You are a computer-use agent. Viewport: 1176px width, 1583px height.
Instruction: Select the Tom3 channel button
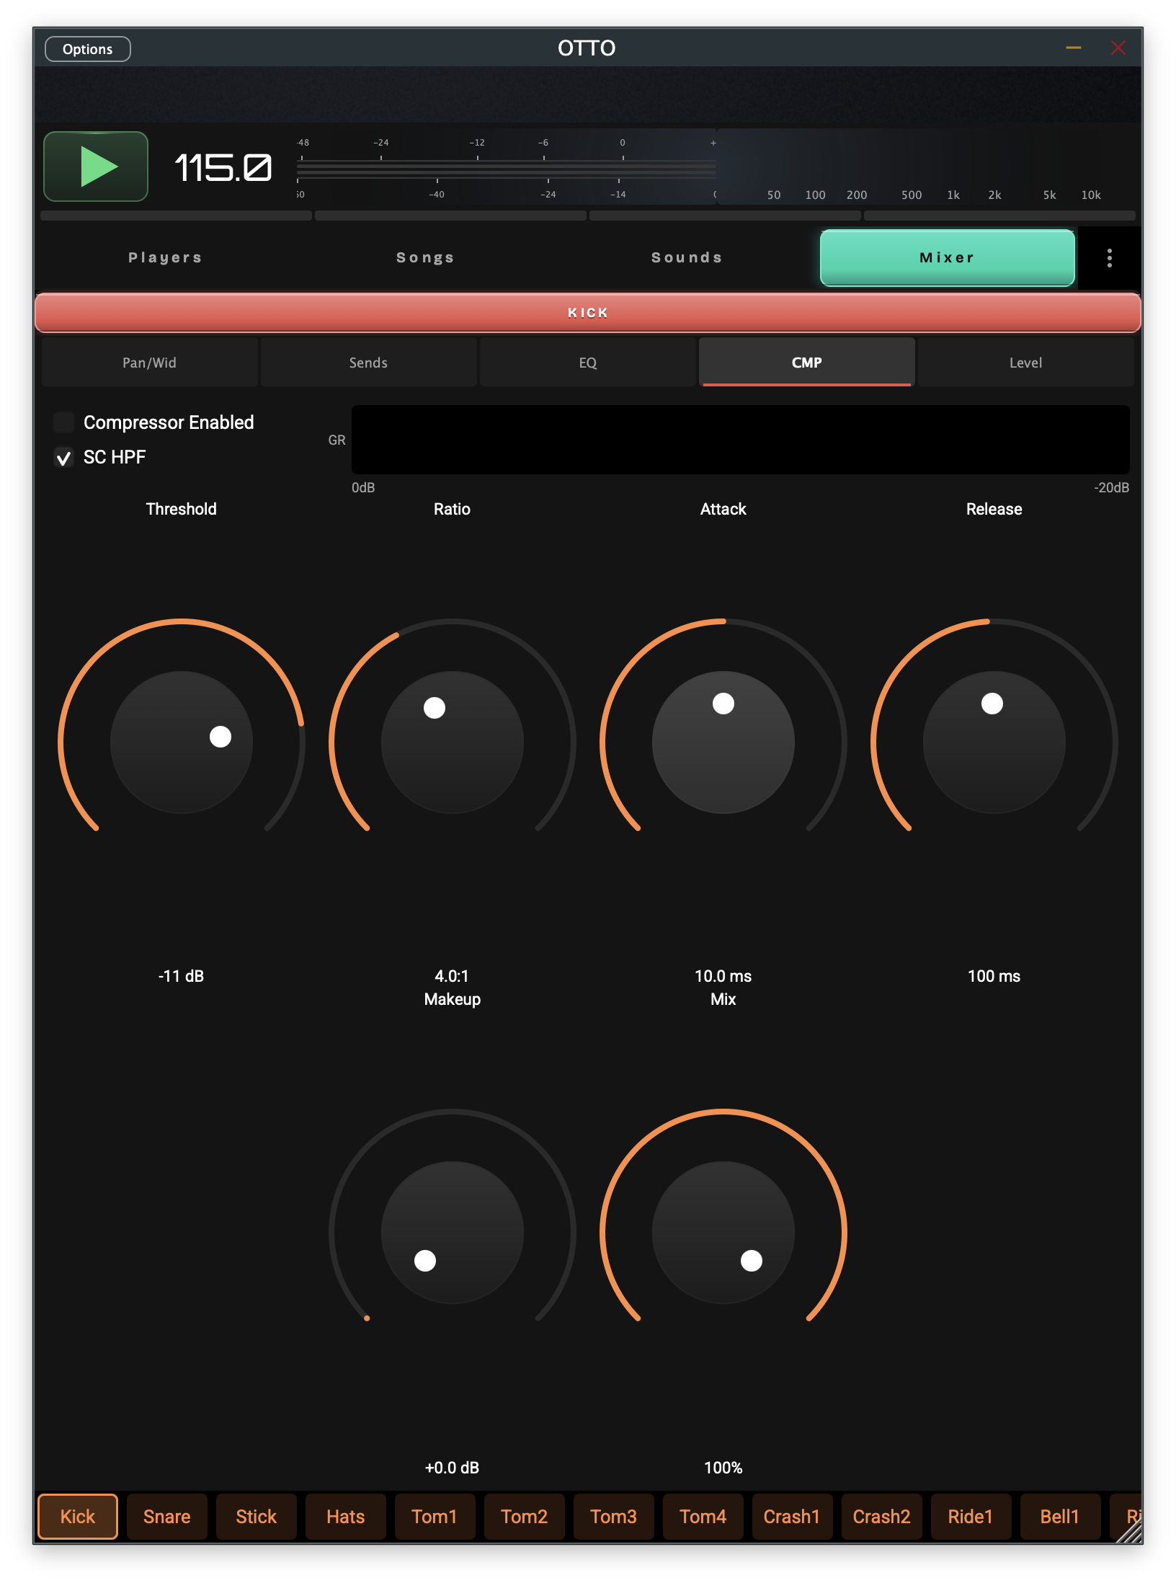[614, 1517]
